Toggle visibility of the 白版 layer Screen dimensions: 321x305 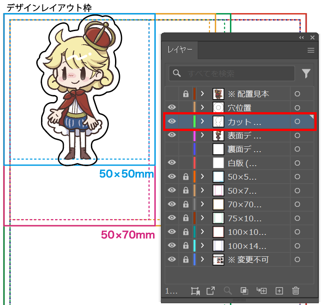[x=172, y=163]
